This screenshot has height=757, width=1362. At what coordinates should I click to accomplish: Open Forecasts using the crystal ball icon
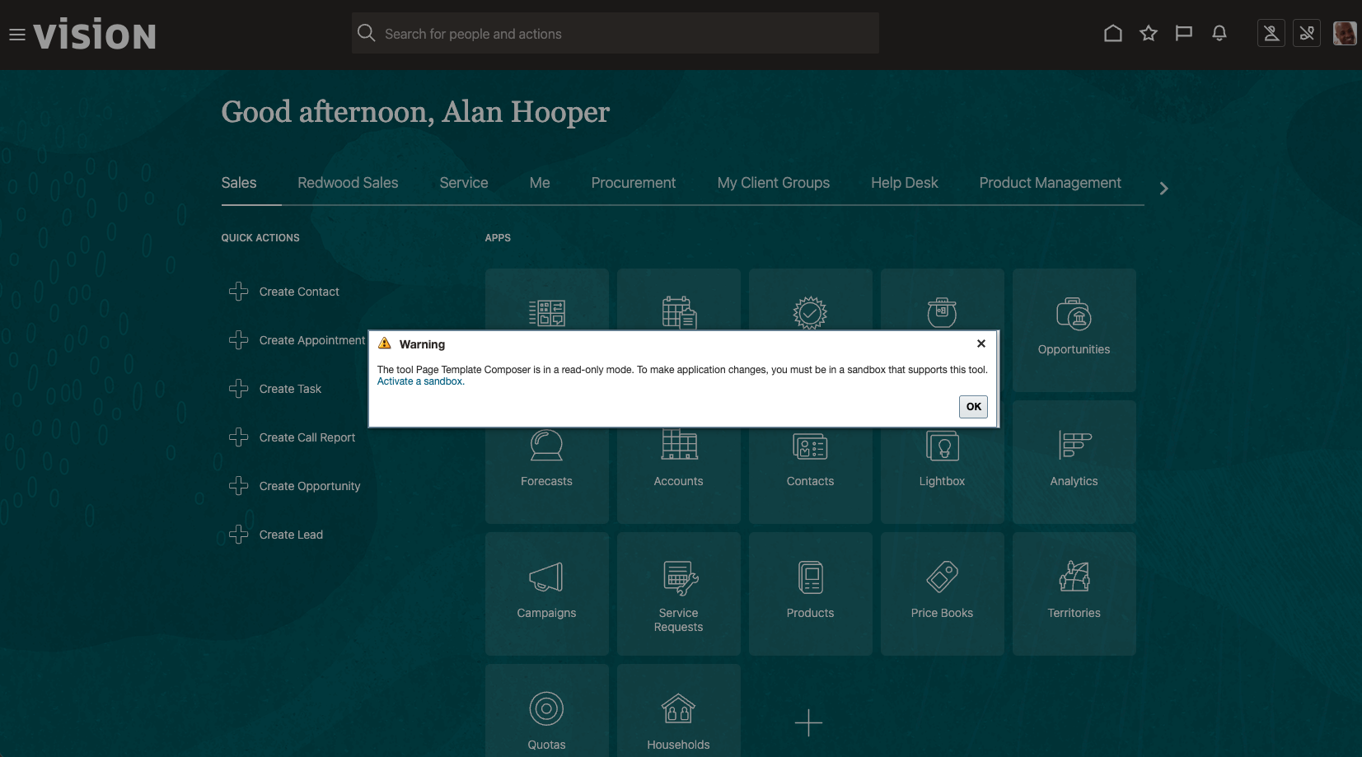[x=545, y=453]
